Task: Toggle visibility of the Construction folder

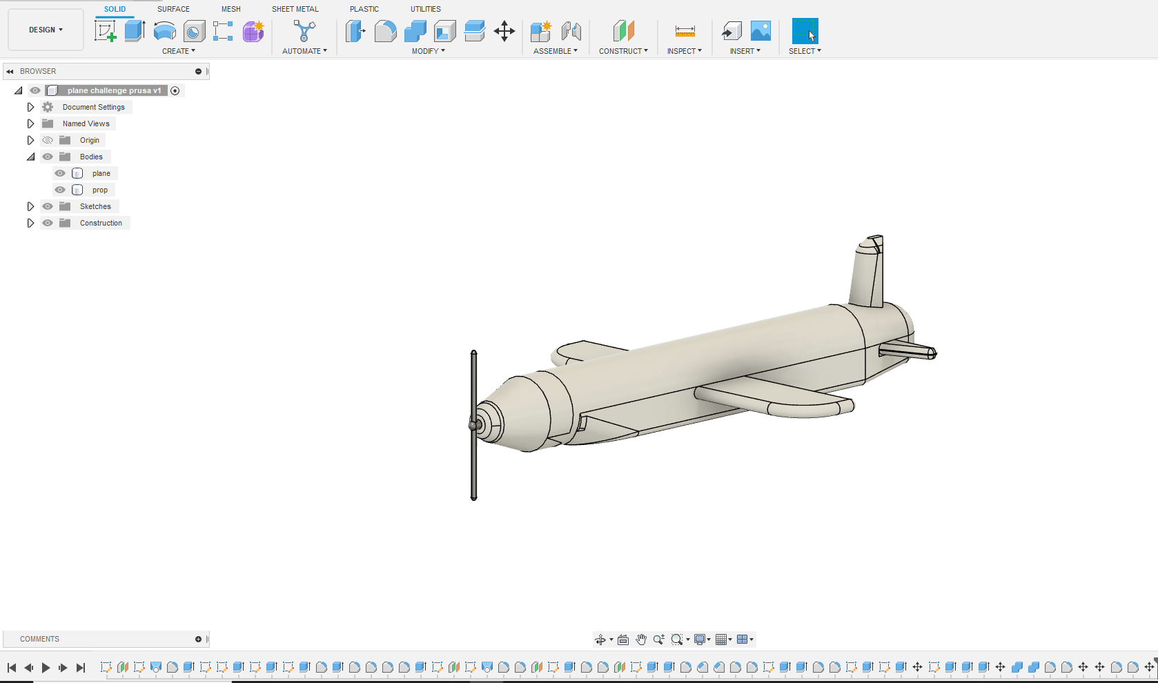Action: (48, 223)
